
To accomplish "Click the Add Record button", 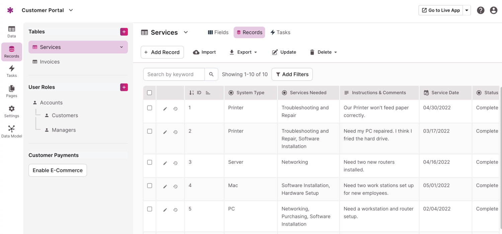I will [x=162, y=52].
